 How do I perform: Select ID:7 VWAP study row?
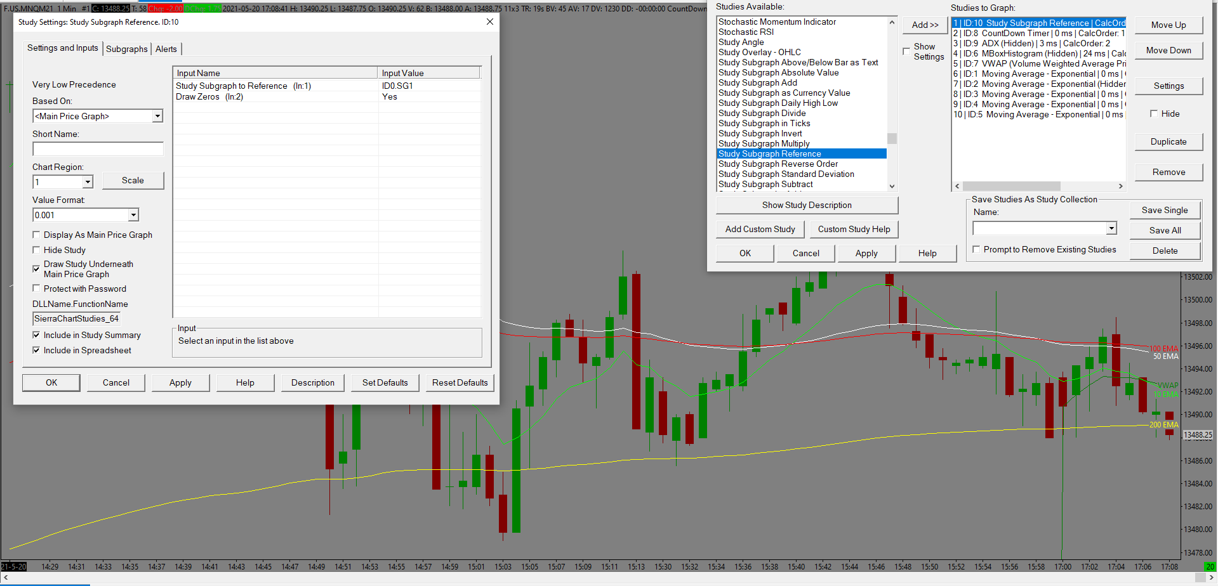point(1039,63)
